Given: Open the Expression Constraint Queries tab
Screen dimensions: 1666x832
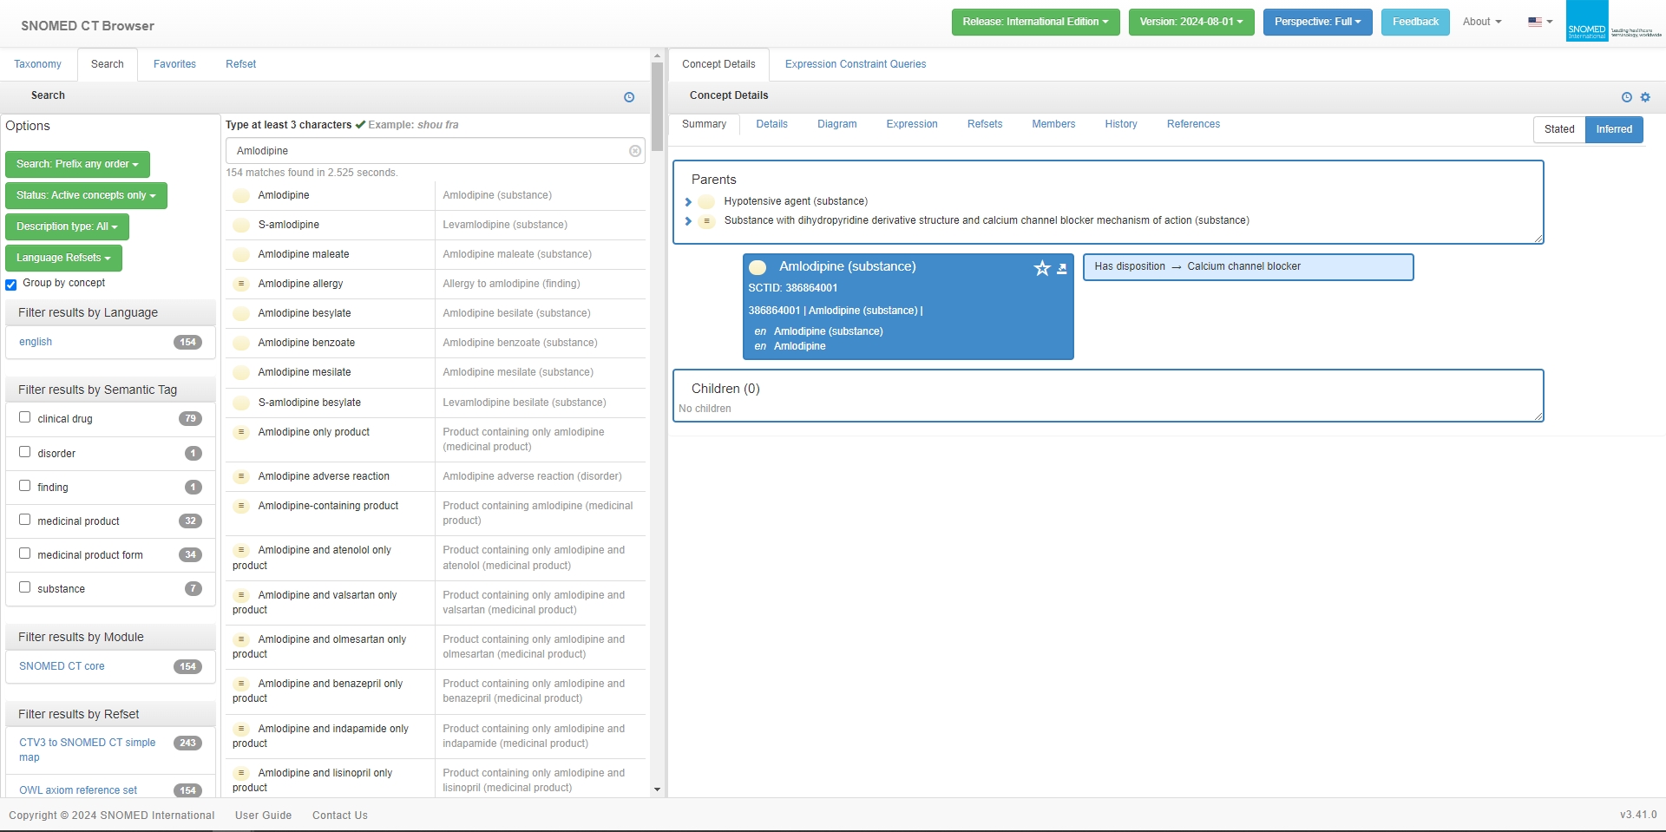Looking at the screenshot, I should point(856,64).
